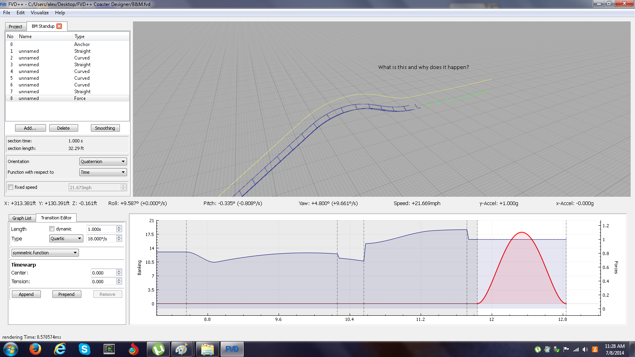Expand the Function with respect to dropdown
This screenshot has width=635, height=357.
pos(103,172)
